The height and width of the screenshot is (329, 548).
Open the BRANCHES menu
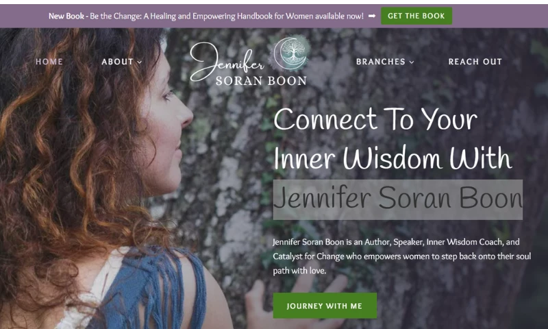(x=381, y=62)
